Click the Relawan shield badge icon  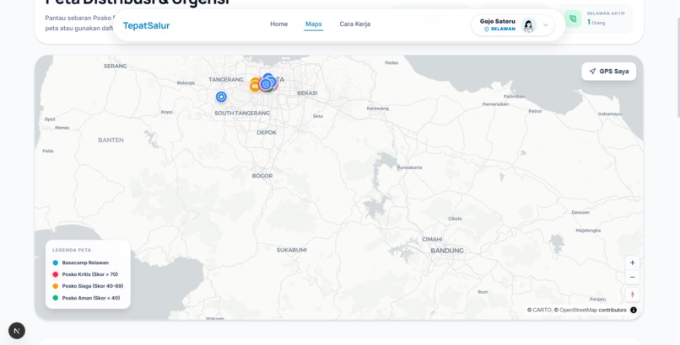pos(487,29)
